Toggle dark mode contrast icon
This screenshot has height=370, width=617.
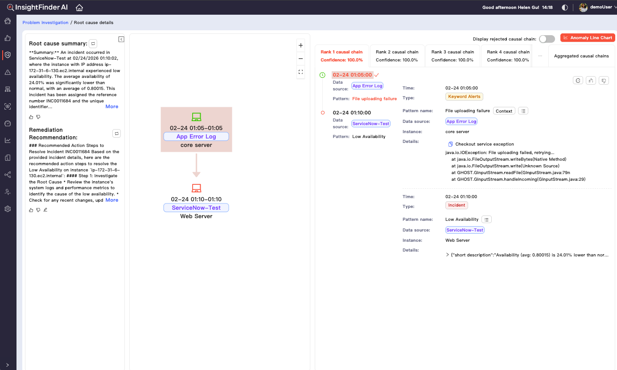pos(565,8)
